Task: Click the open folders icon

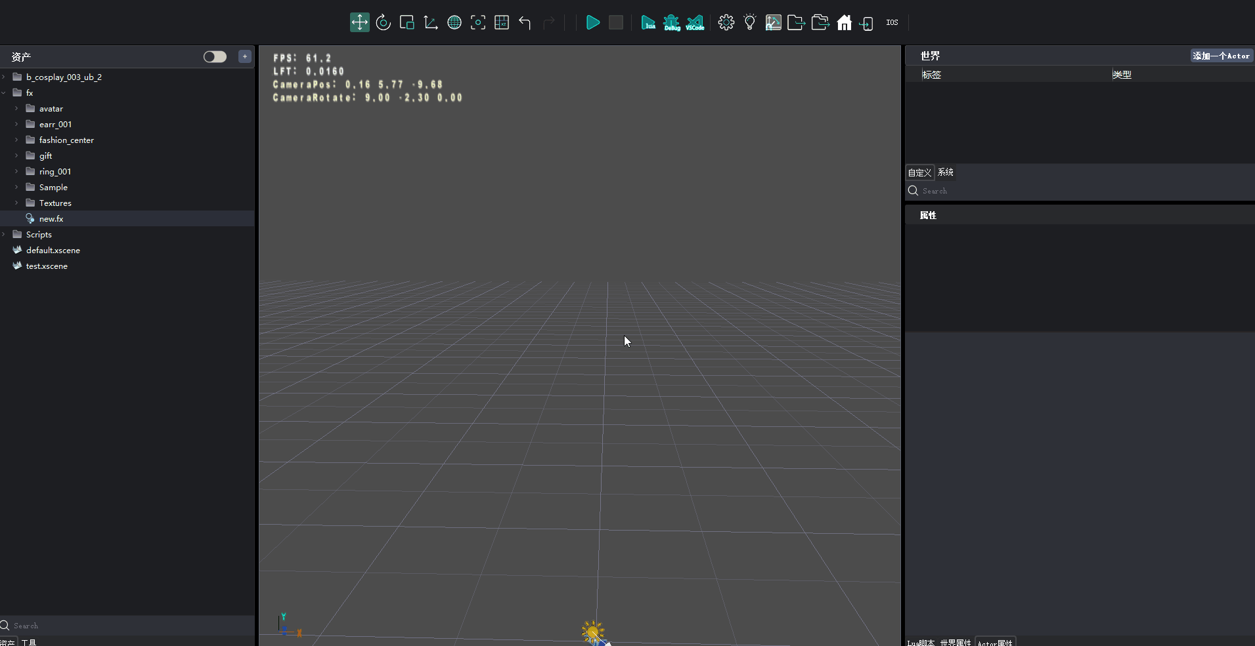Action: [x=820, y=23]
